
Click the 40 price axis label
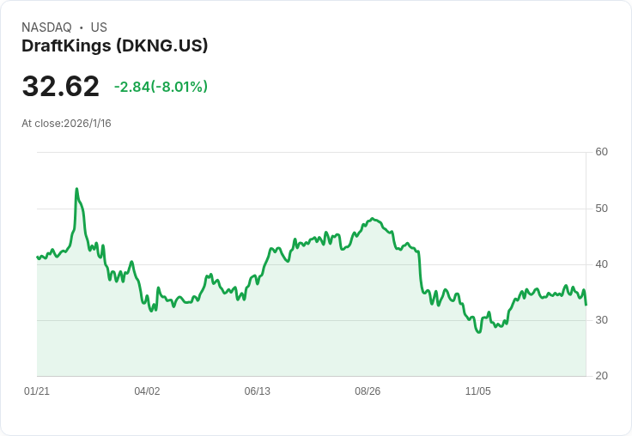click(x=601, y=264)
